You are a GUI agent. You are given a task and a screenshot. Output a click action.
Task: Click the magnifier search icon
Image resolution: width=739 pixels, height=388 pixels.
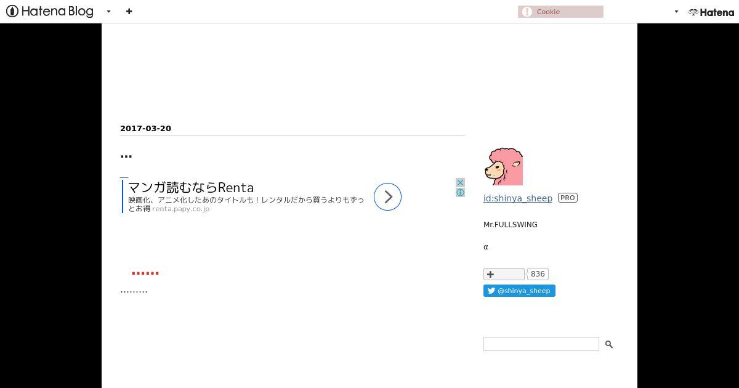click(609, 344)
